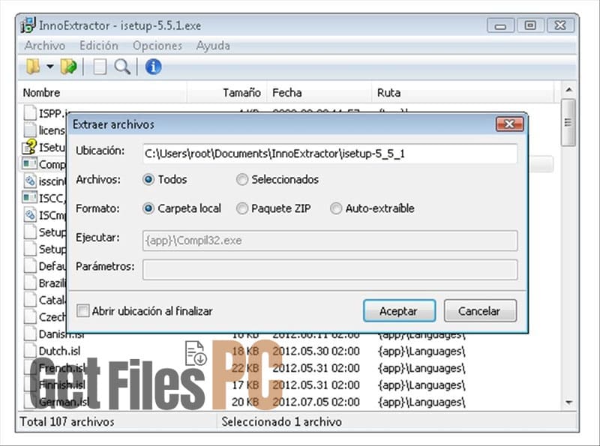The height and width of the screenshot is (446, 600).
Task: Click the Parámetros input field
Action: pyautogui.click(x=330, y=269)
